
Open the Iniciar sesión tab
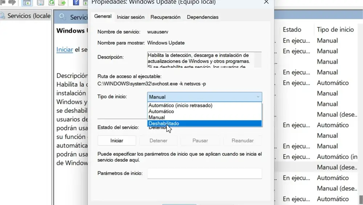pos(131,17)
